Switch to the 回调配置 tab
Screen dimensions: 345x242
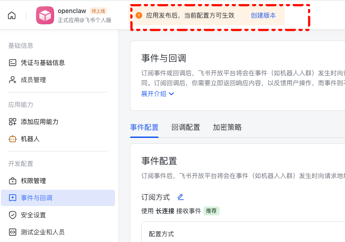pyautogui.click(x=186, y=128)
